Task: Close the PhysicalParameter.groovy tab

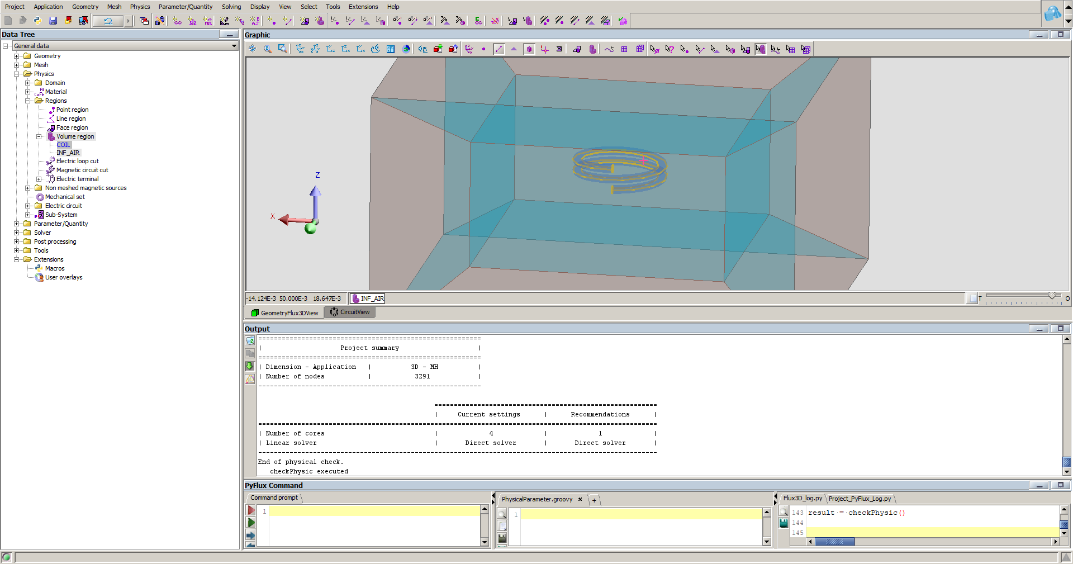Action: (580, 499)
